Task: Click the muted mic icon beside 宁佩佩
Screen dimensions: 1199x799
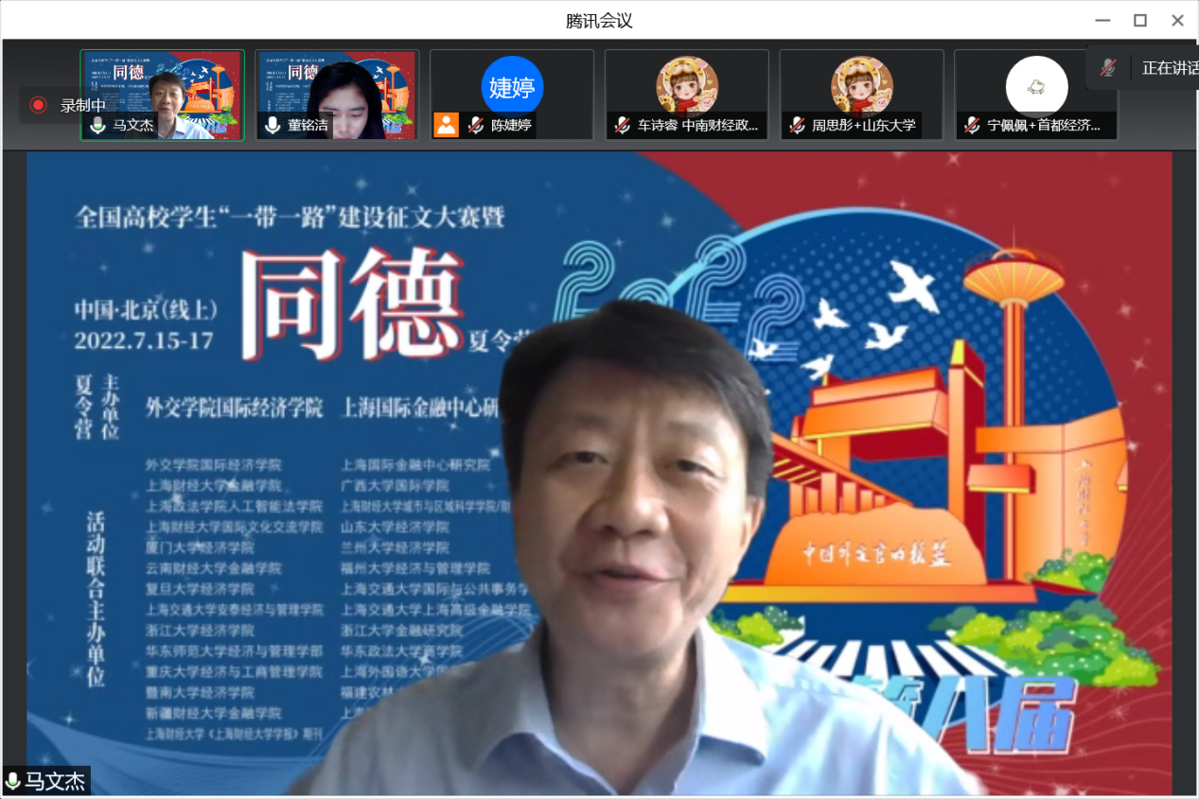Action: pyautogui.click(x=972, y=126)
